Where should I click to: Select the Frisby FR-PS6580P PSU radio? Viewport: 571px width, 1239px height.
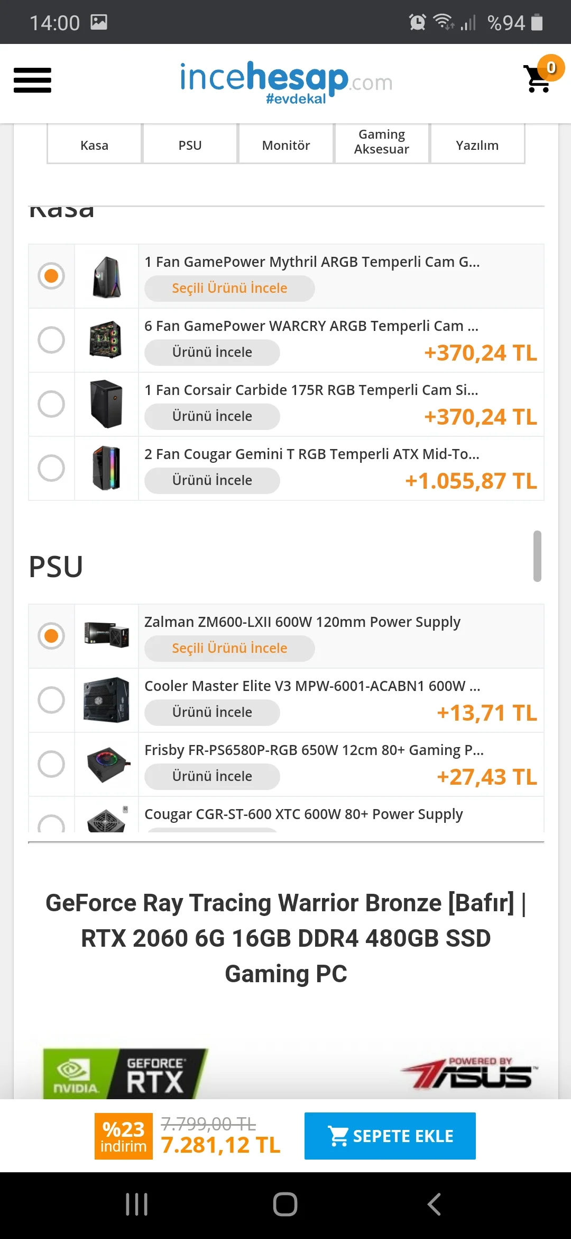[51, 764]
